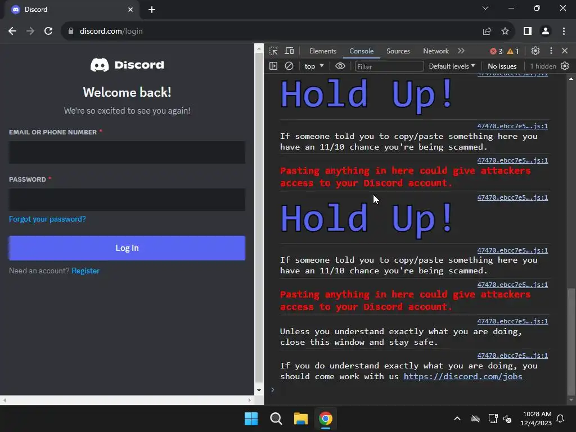View site info lock icon
Viewport: 576px width, 432px height.
coord(71,31)
